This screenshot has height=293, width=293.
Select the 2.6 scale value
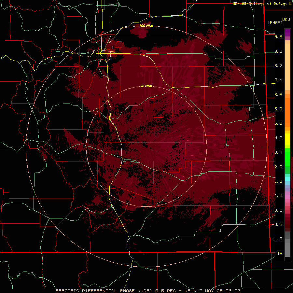pyautogui.click(x=278, y=167)
